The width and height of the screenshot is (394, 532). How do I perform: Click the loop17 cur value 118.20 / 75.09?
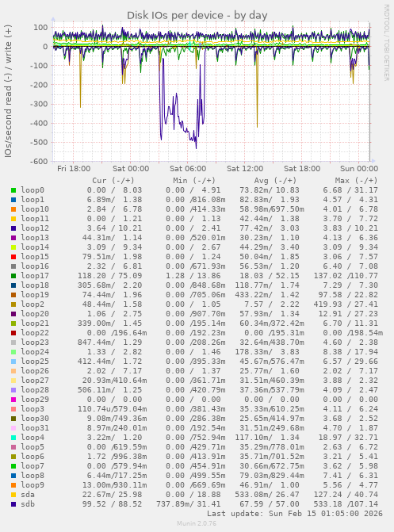click(x=109, y=276)
